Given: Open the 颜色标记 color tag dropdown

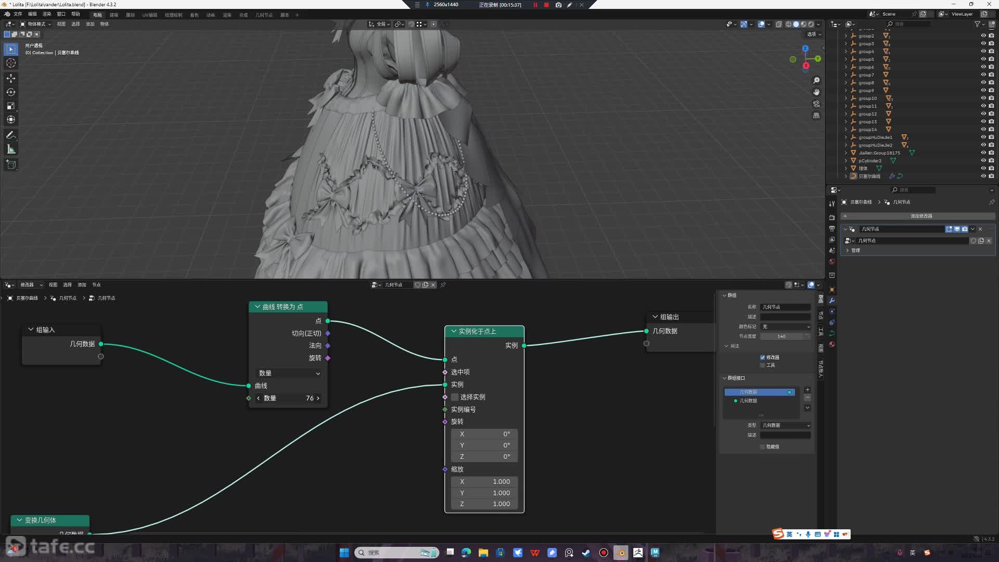Looking at the screenshot, I should pyautogui.click(x=786, y=327).
